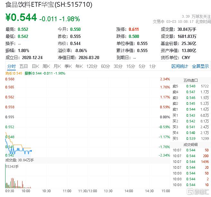Select the 日K chart tab
Screen dimensions: 211x197
click(x=35, y=66)
